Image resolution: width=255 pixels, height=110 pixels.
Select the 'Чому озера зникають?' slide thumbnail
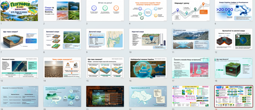point(62,68)
